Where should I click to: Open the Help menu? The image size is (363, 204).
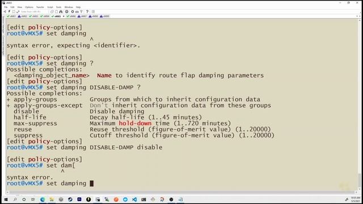pyautogui.click(x=78, y=7)
